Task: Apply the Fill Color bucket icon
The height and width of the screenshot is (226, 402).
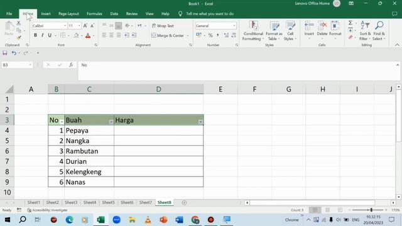Action: point(76,35)
